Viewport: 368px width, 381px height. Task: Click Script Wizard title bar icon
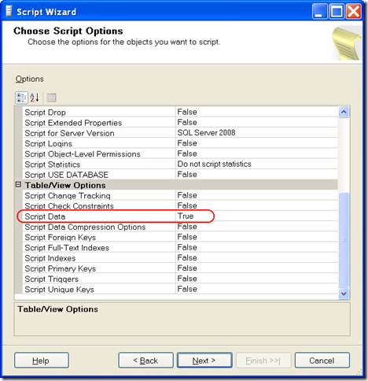tap(9, 12)
